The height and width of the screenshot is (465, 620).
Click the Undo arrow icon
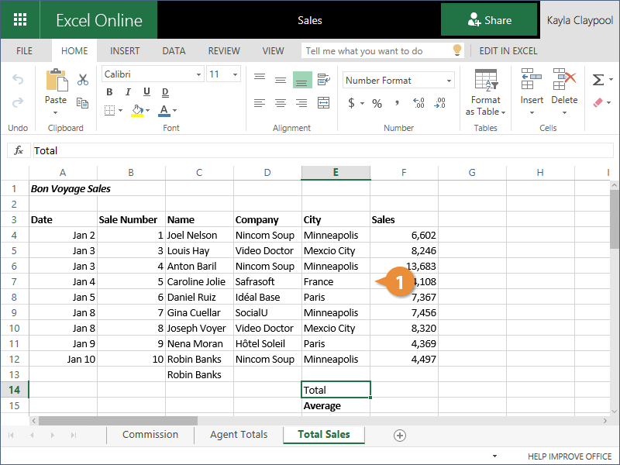[x=18, y=80]
